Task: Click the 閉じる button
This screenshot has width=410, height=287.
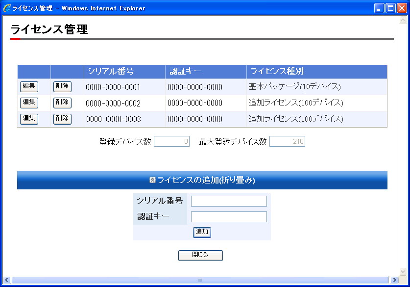Action: (200, 255)
